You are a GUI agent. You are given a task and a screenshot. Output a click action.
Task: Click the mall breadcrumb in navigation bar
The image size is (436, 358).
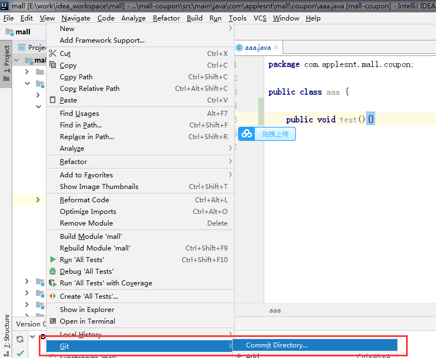click(18, 32)
